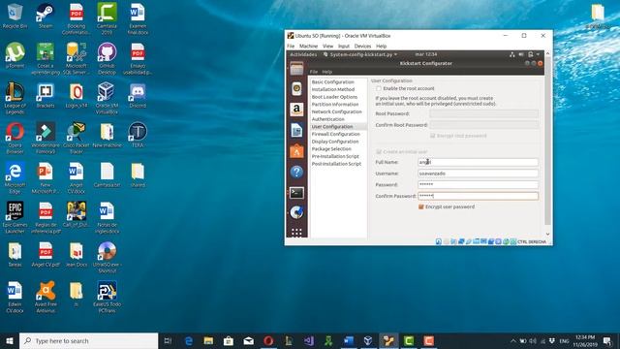Open the Camtasia 2019 desktop shortcut
The width and height of the screenshot is (620, 349).
[x=107, y=19]
